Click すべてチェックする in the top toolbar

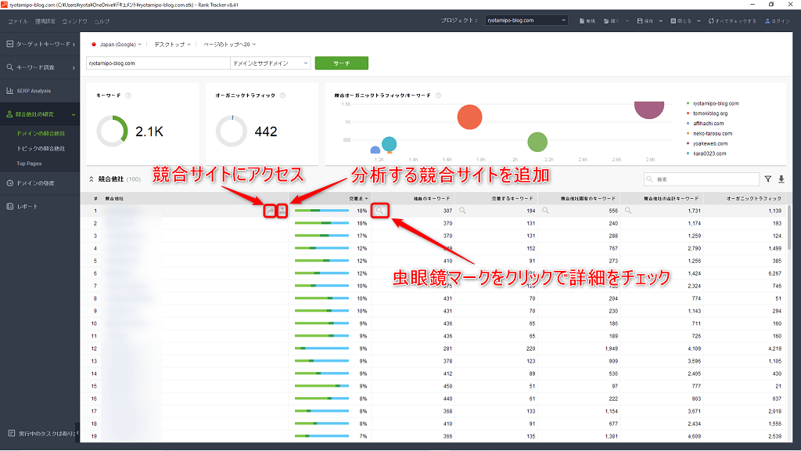(731, 20)
